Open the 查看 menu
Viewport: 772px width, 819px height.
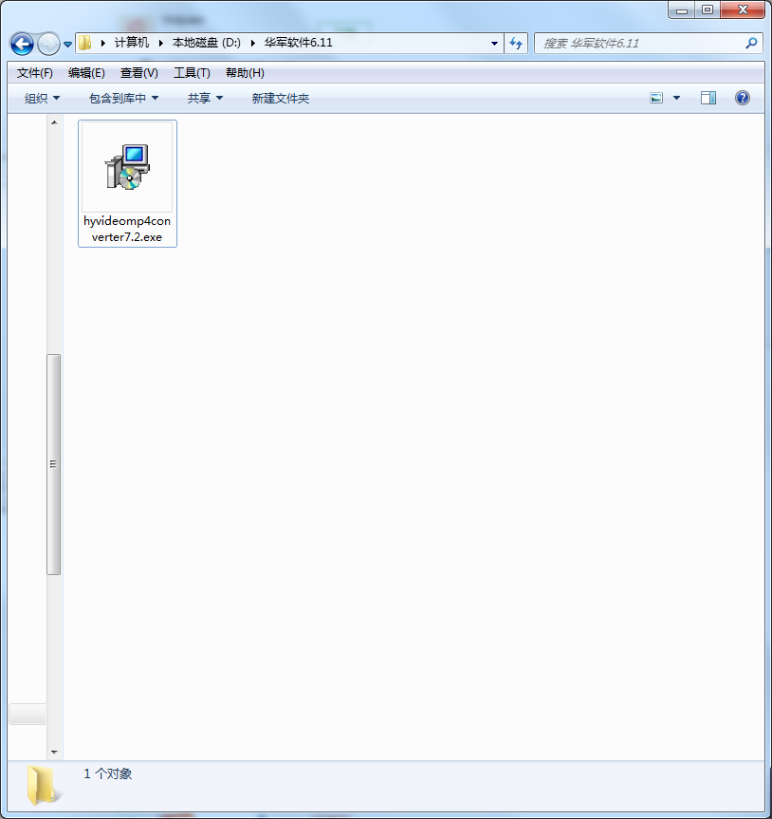pyautogui.click(x=138, y=72)
